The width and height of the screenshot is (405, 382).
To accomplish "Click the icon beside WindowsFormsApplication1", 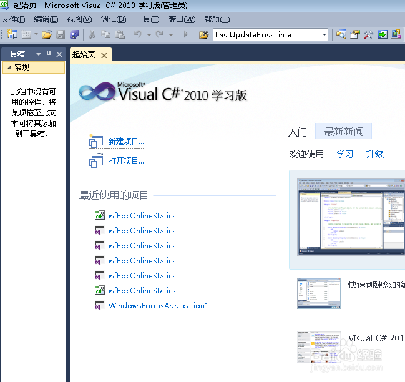I will pyautogui.click(x=99, y=305).
